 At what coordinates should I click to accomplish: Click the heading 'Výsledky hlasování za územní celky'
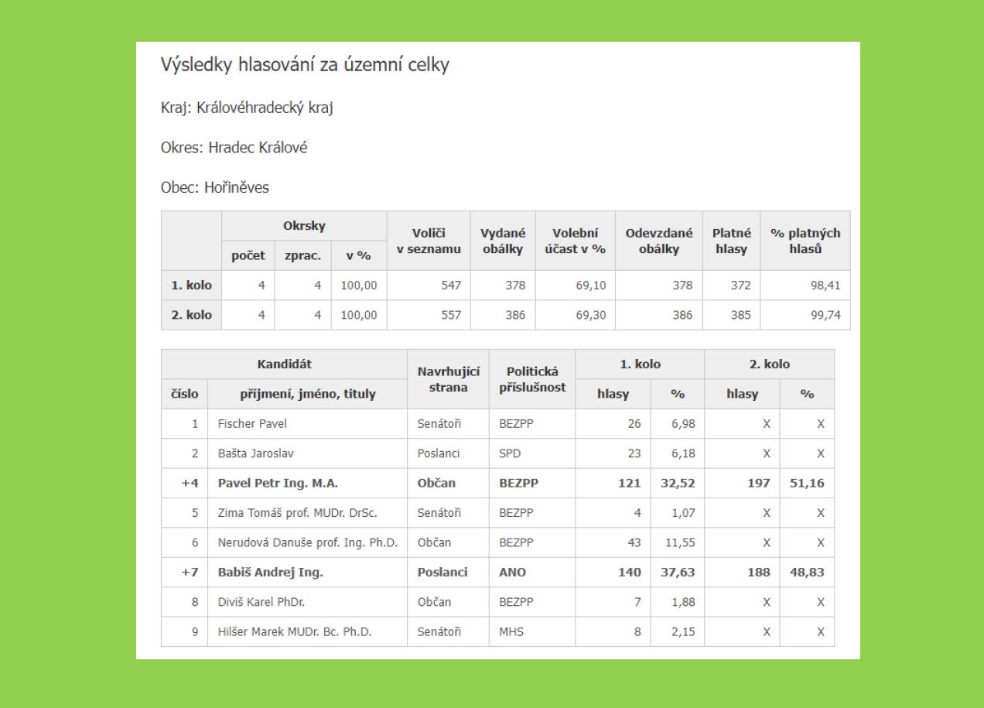pos(305,65)
